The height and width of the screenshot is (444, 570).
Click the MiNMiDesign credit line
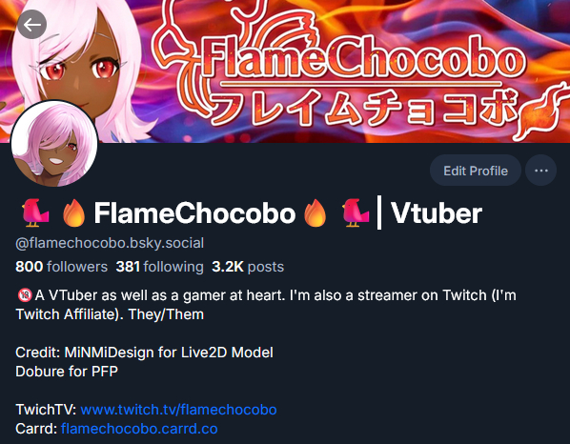144,353
